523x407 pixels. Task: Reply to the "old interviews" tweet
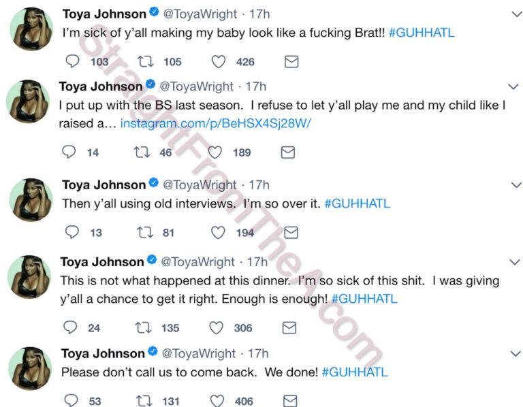pos(72,233)
